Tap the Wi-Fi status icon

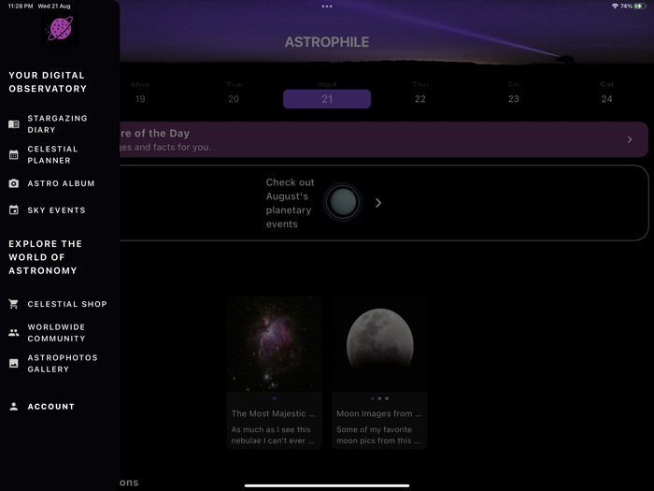615,6
